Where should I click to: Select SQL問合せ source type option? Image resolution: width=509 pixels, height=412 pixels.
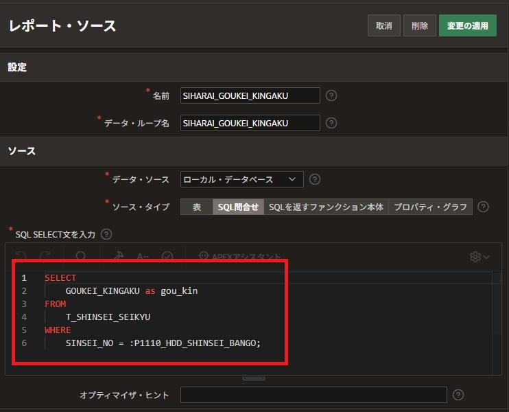pyautogui.click(x=238, y=207)
